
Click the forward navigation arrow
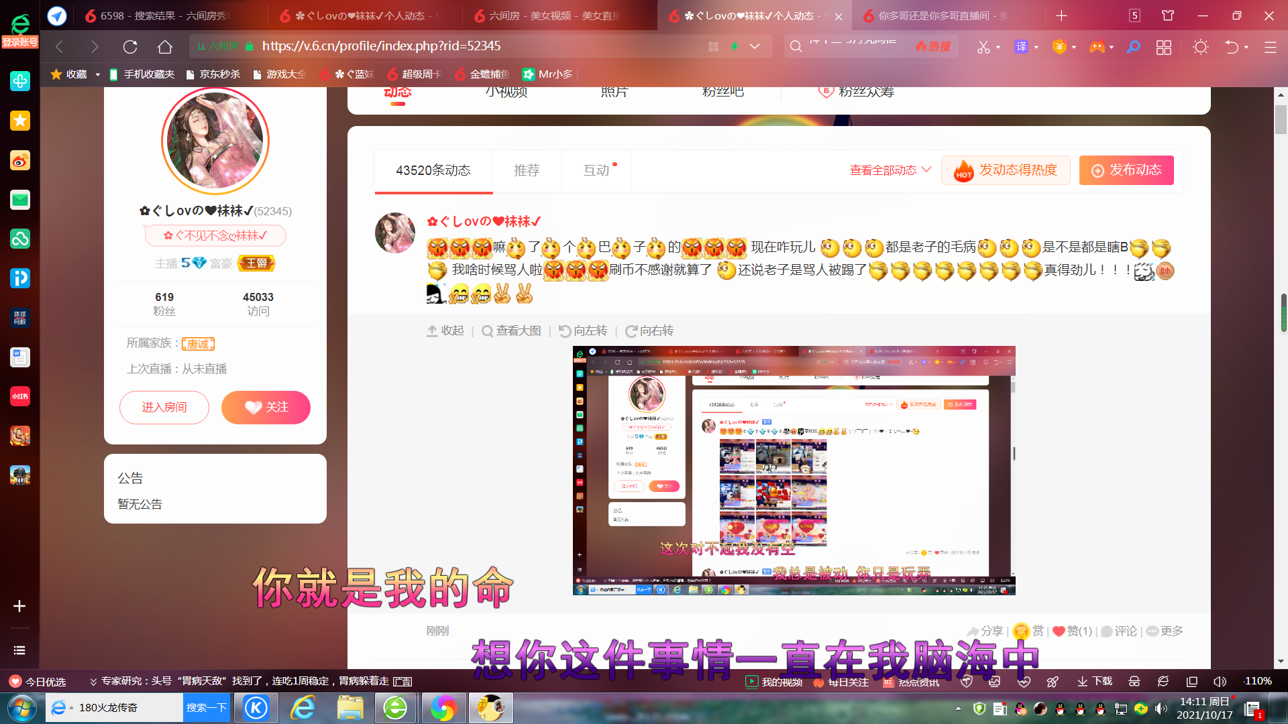click(x=95, y=46)
